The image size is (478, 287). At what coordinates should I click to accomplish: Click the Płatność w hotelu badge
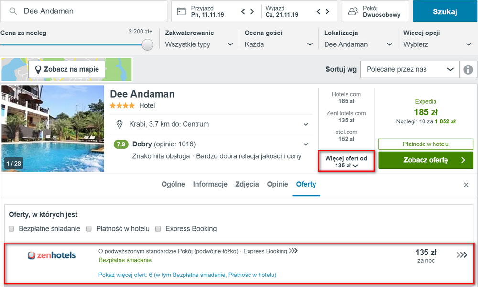pyautogui.click(x=425, y=144)
